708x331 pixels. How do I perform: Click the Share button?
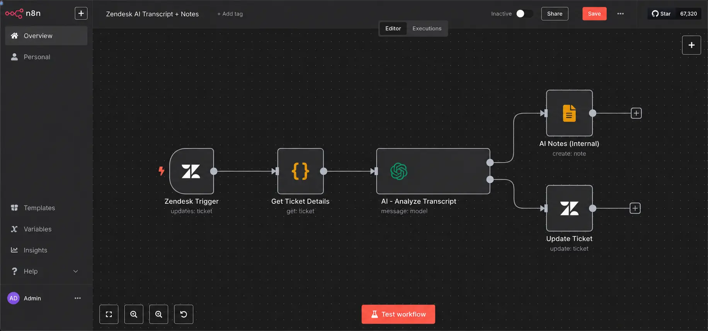pos(555,14)
